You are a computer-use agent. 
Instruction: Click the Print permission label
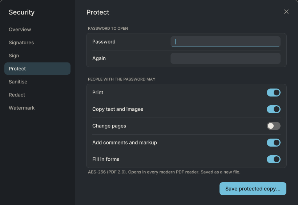coord(98,93)
